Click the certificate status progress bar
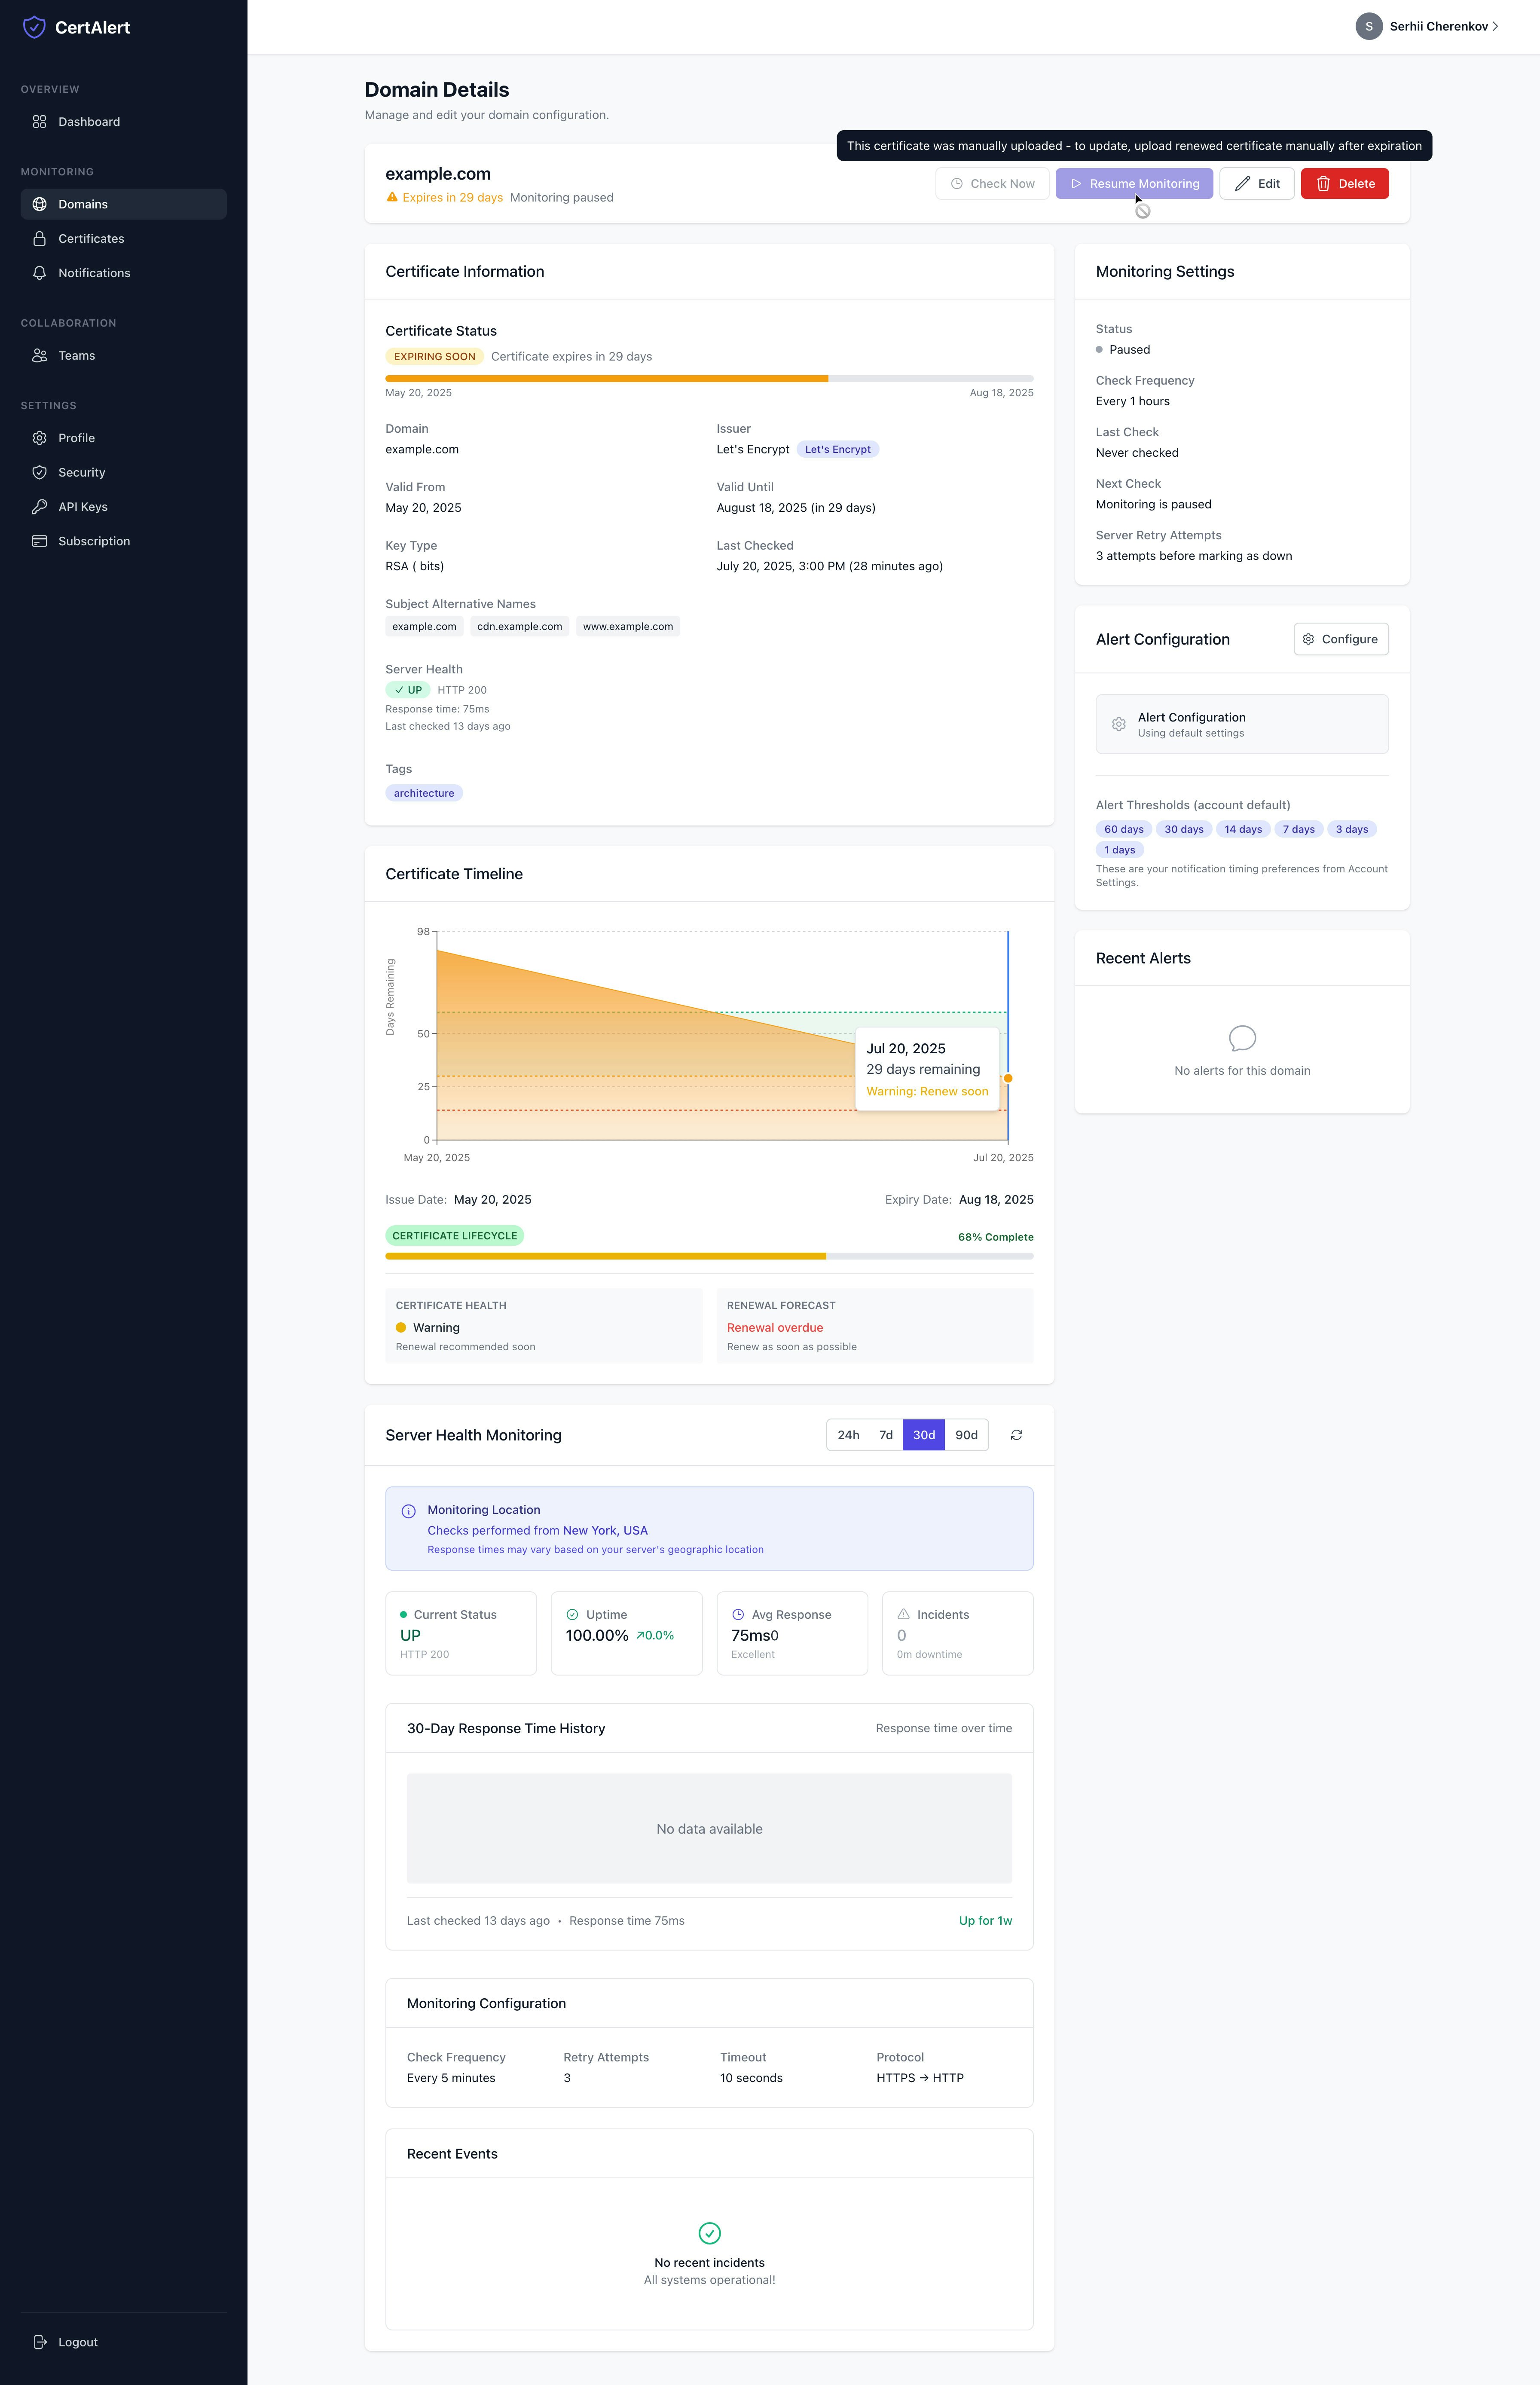Image resolution: width=1540 pixels, height=2385 pixels. pos(709,378)
